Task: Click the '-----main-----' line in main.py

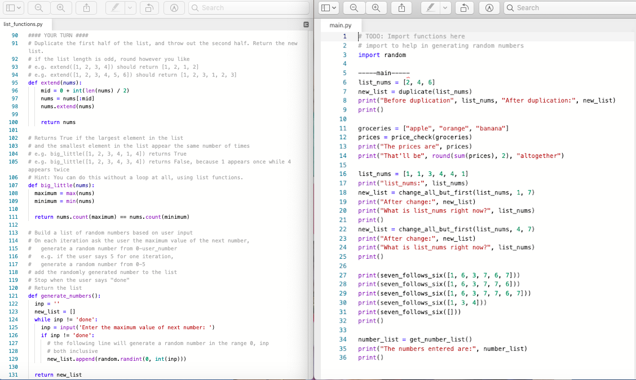Action: click(384, 73)
